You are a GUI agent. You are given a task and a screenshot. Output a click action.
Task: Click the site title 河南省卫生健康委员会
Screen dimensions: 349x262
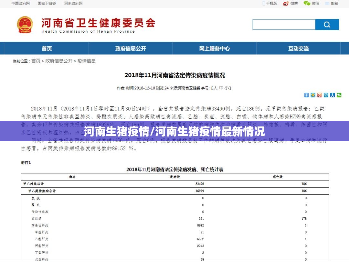tap(98, 23)
